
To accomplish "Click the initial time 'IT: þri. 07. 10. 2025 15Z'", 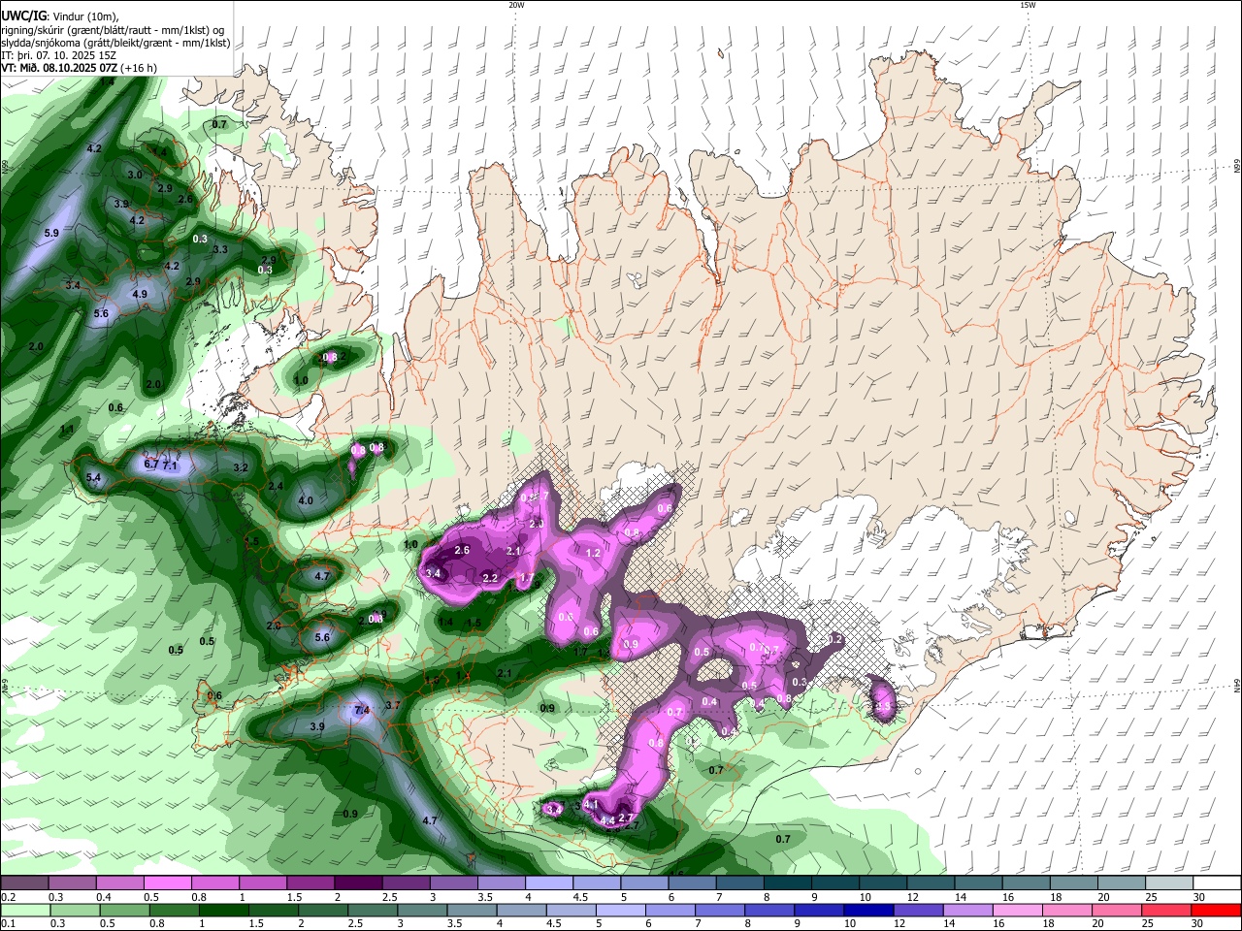I will coord(58,55).
